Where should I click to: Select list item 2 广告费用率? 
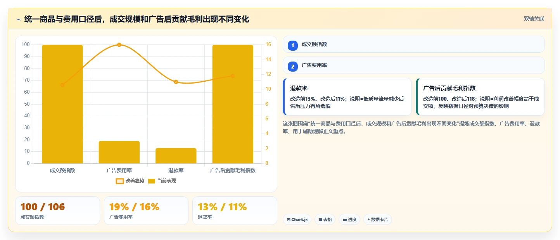414,65
